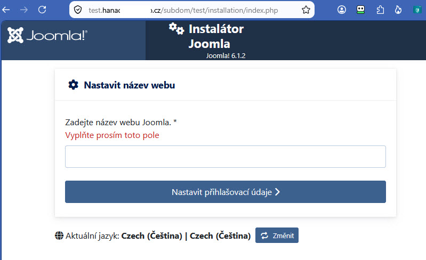The image size is (426, 260).
Task: Open the browser account profile icon
Action: click(342, 10)
